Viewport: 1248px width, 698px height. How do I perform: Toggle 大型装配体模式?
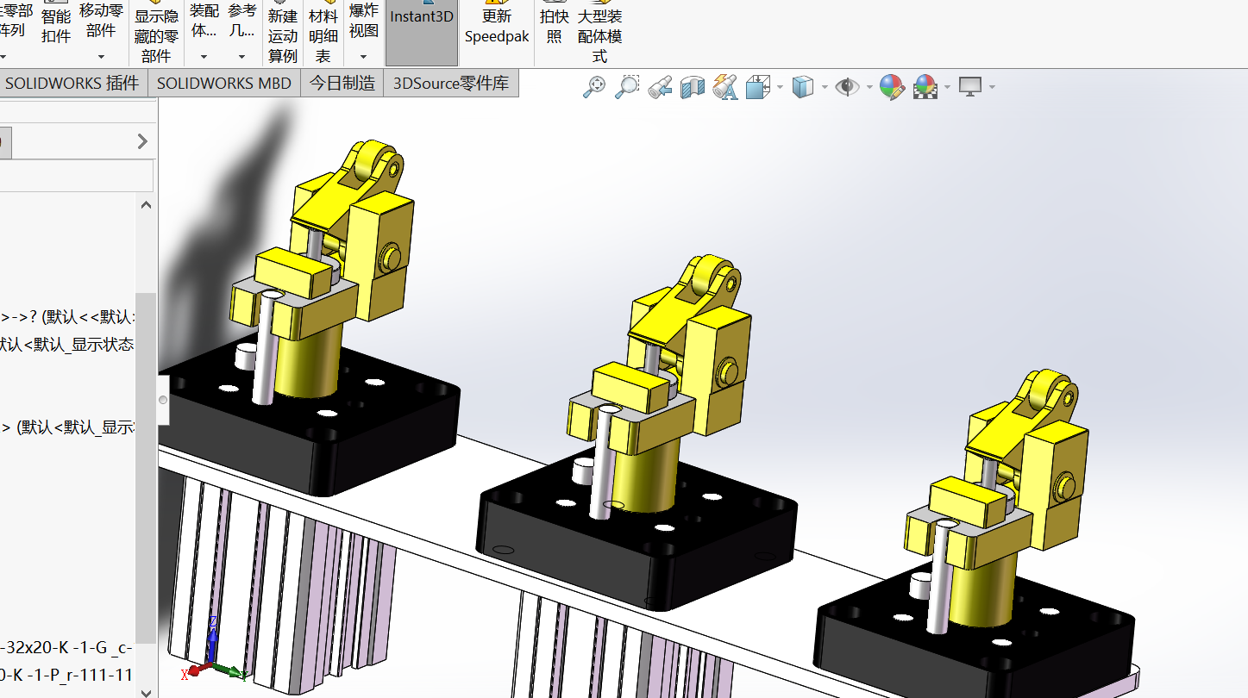point(599,33)
